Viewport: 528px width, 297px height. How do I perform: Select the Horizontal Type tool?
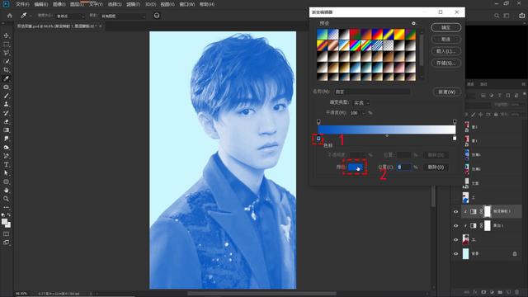[6, 164]
